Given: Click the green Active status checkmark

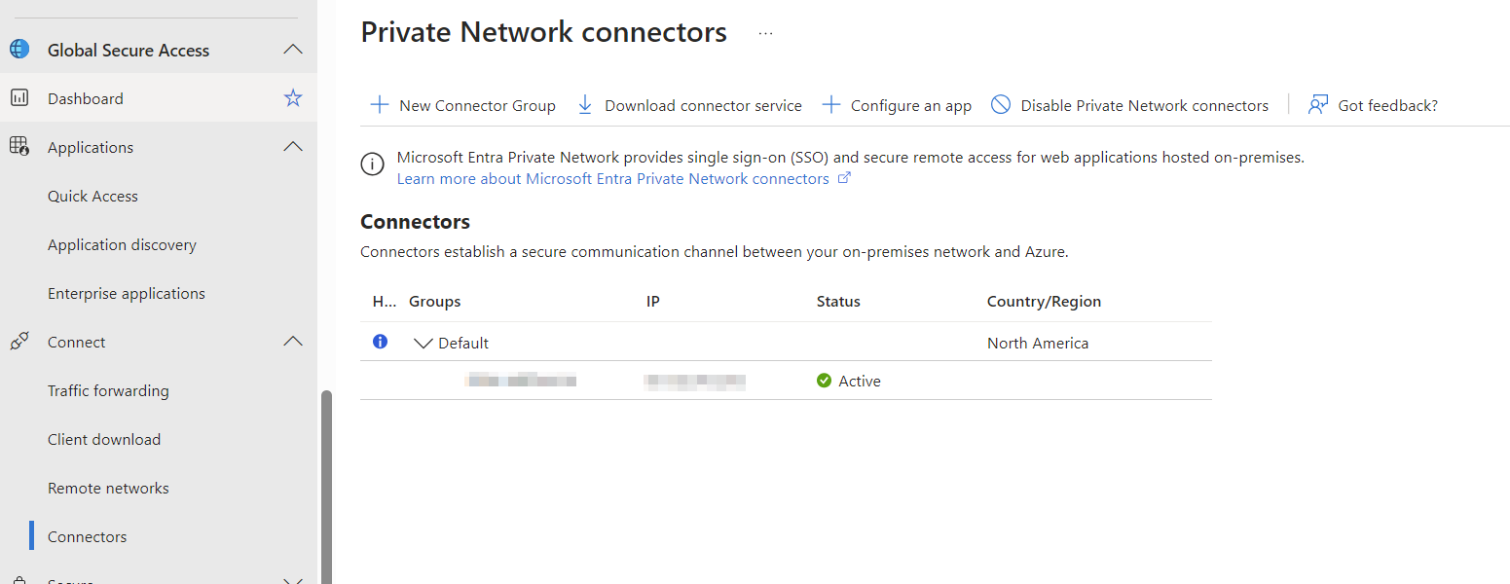Looking at the screenshot, I should pyautogui.click(x=825, y=381).
